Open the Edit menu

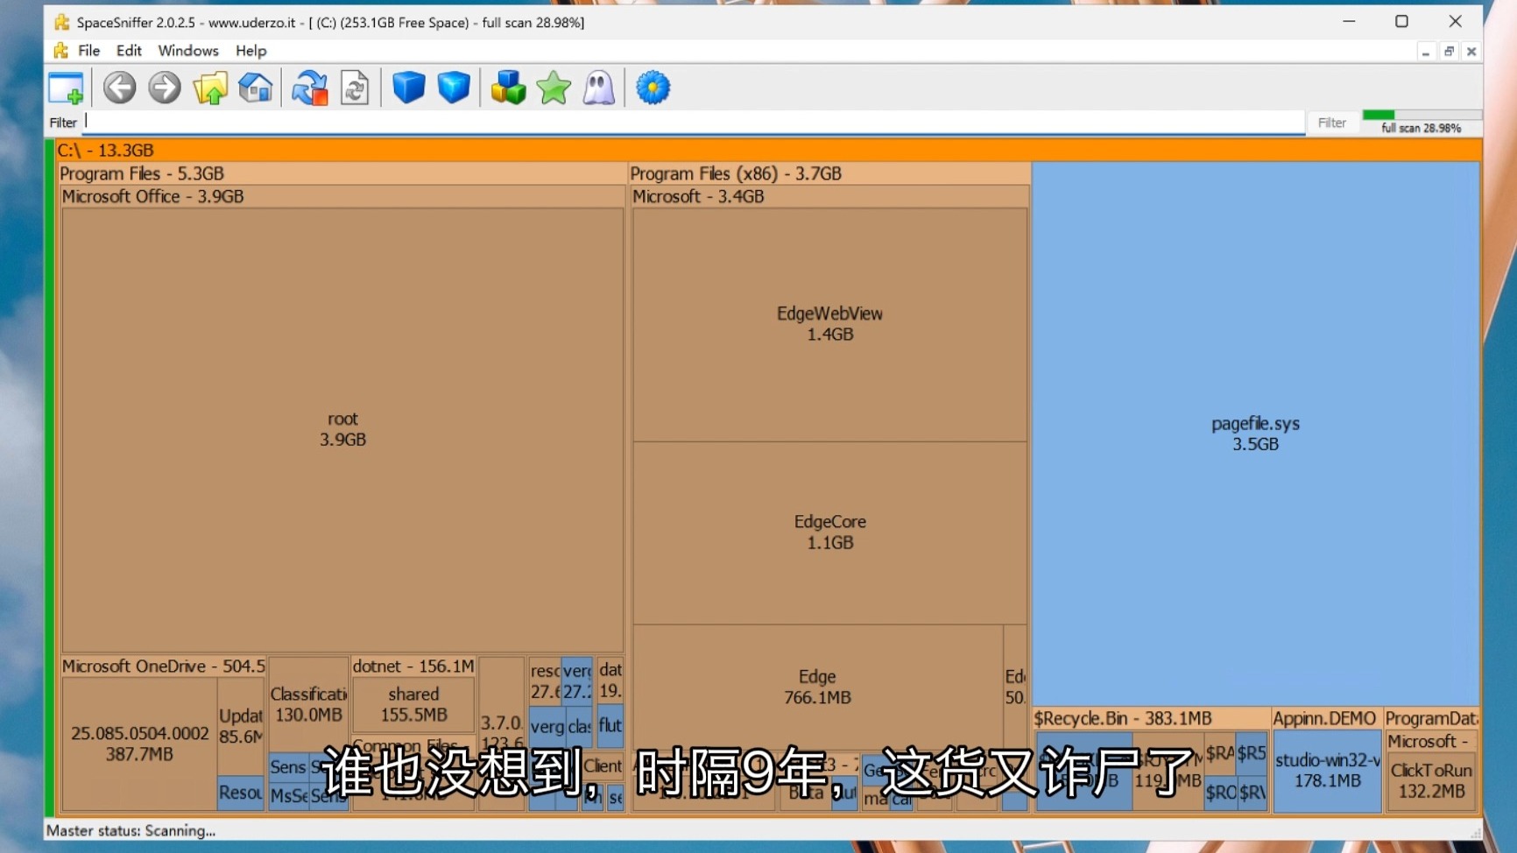coord(129,51)
